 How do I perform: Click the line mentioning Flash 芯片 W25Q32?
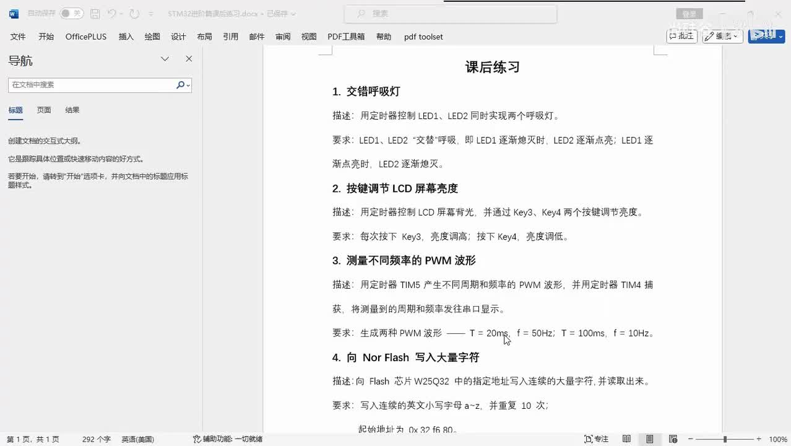click(491, 382)
